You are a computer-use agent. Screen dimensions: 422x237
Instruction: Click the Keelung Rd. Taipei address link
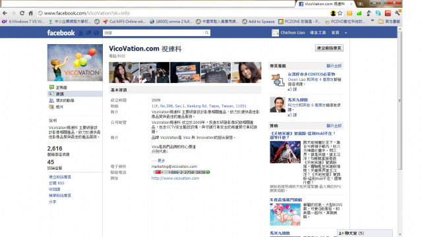[199, 106]
